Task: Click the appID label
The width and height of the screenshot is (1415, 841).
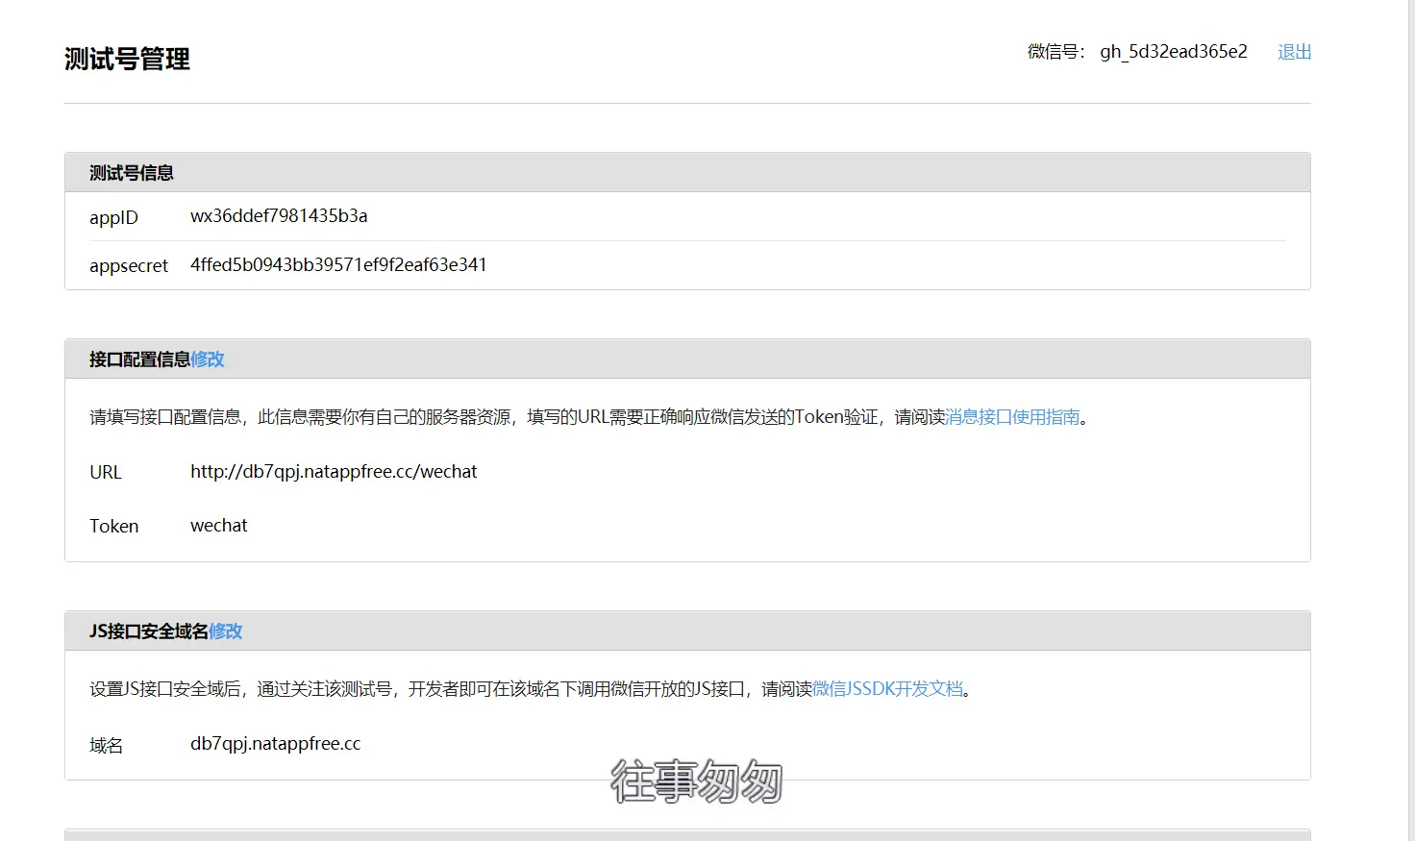Action: click(113, 218)
